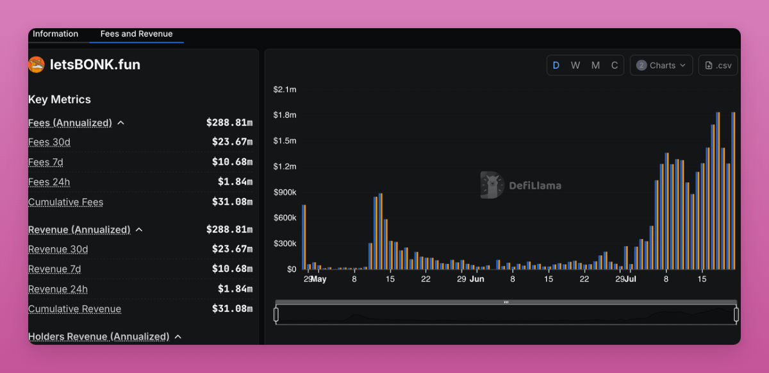This screenshot has width=769, height=373.
Task: Click the $0 y-axis label
Action: [292, 269]
